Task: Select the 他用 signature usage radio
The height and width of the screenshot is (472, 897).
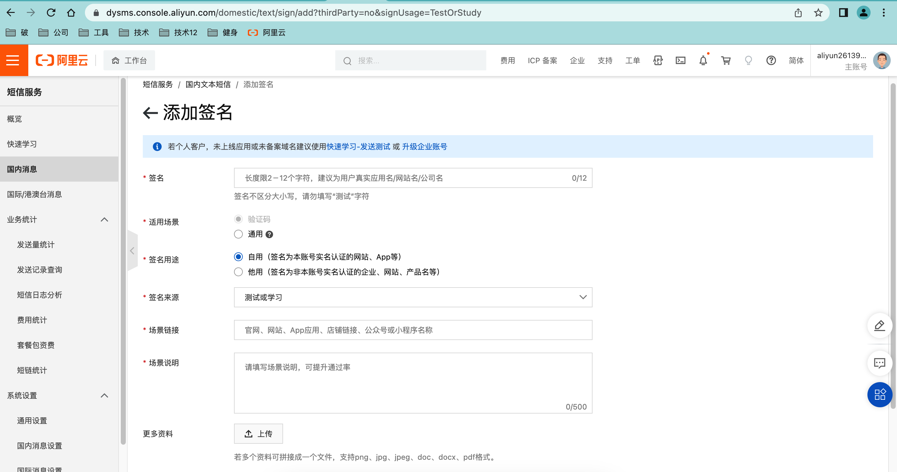Action: click(x=238, y=272)
